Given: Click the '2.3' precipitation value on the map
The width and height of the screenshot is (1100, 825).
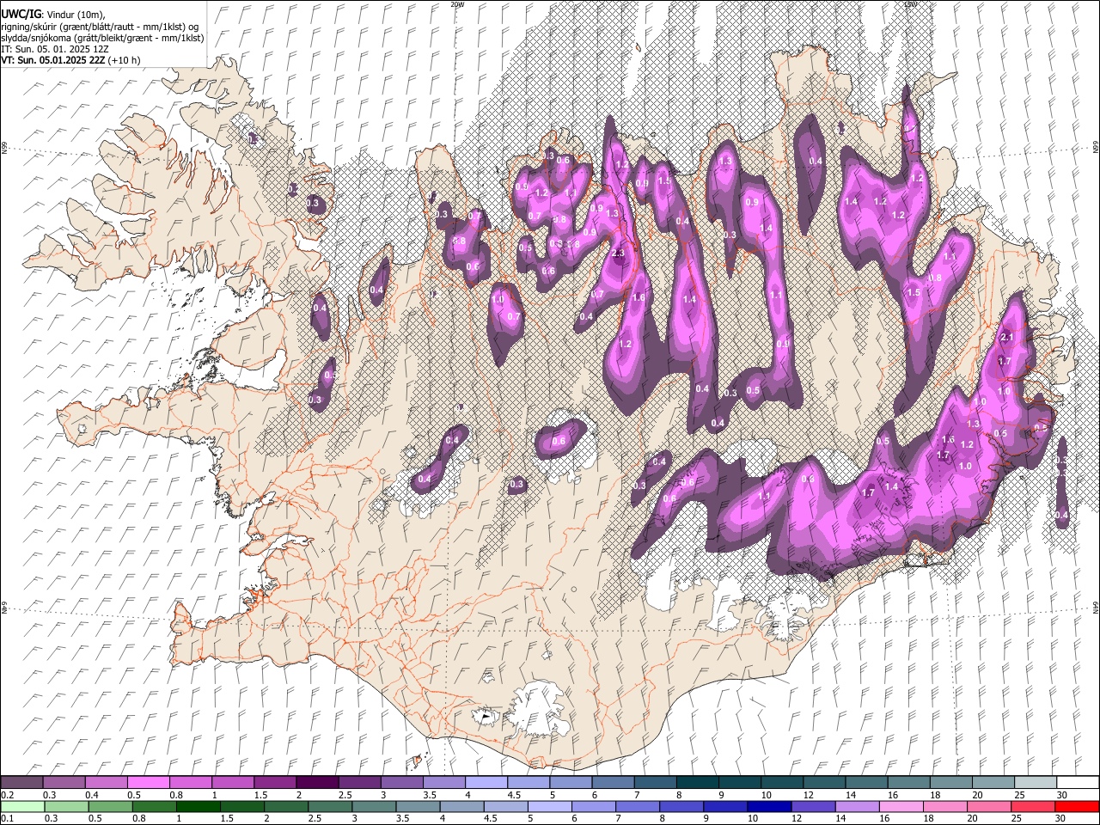Looking at the screenshot, I should click(x=618, y=254).
